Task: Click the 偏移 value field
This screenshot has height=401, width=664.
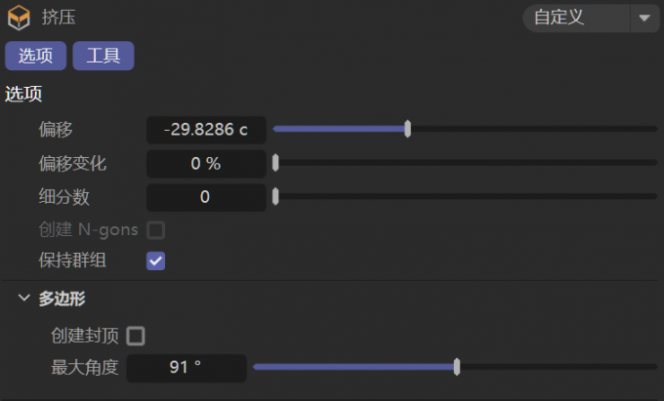Action: pos(206,130)
